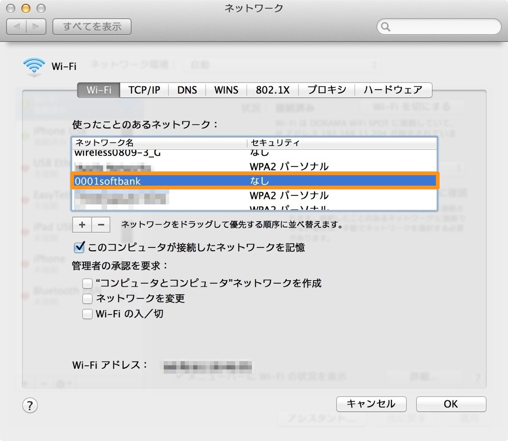The image size is (508, 441).
Task: Click the ネットワーク名 column header
Action: point(160,143)
